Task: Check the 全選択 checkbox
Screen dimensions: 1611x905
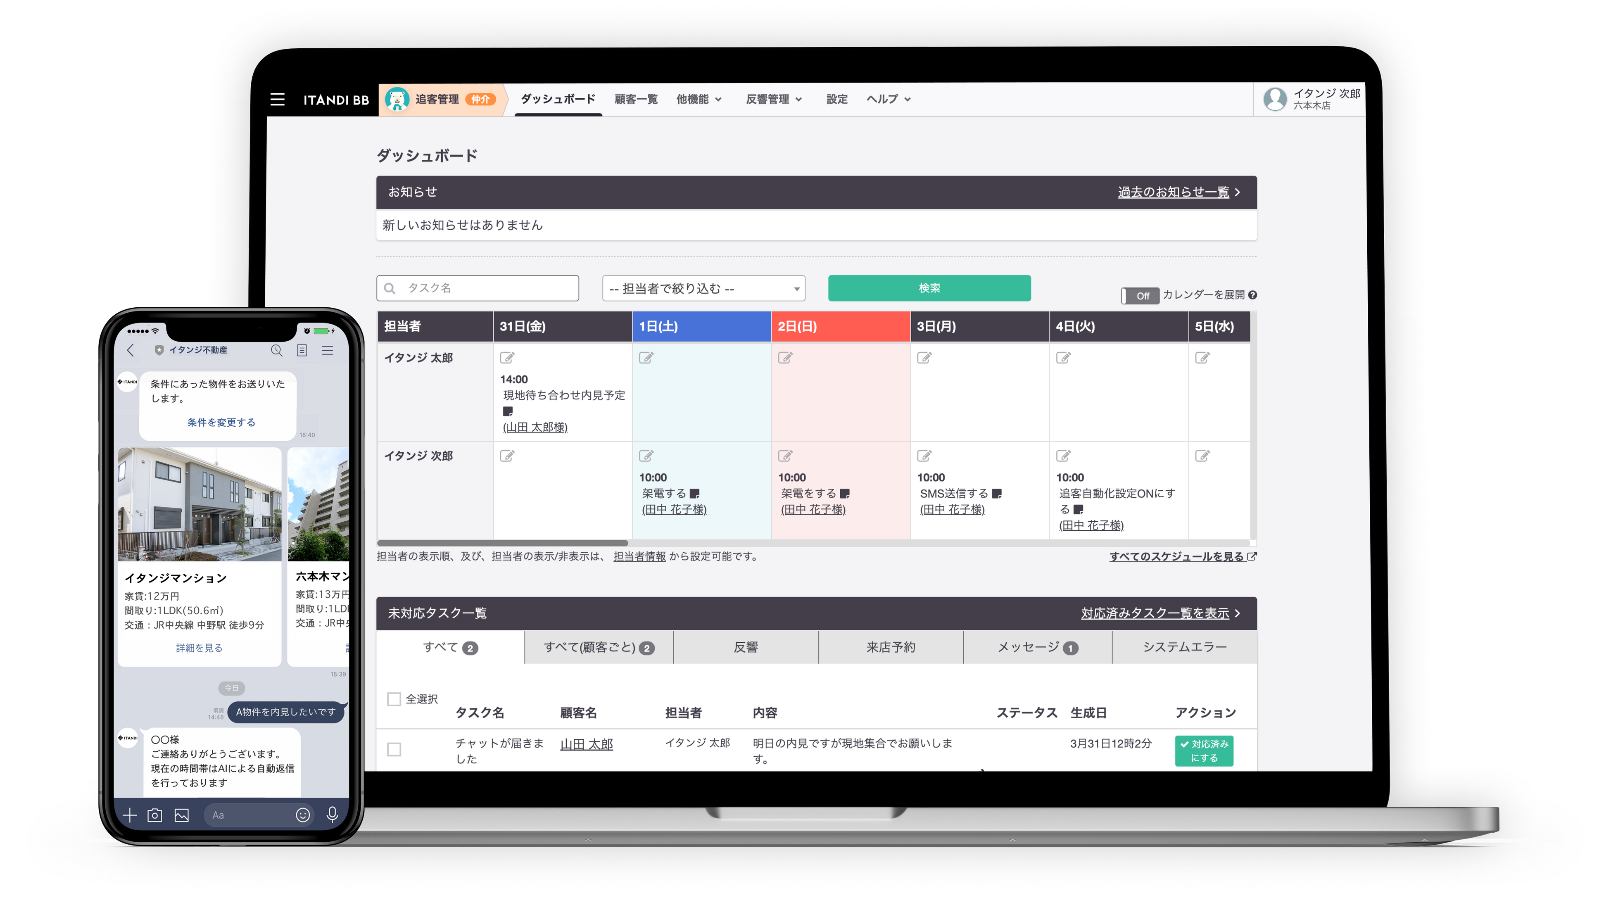Action: [394, 699]
